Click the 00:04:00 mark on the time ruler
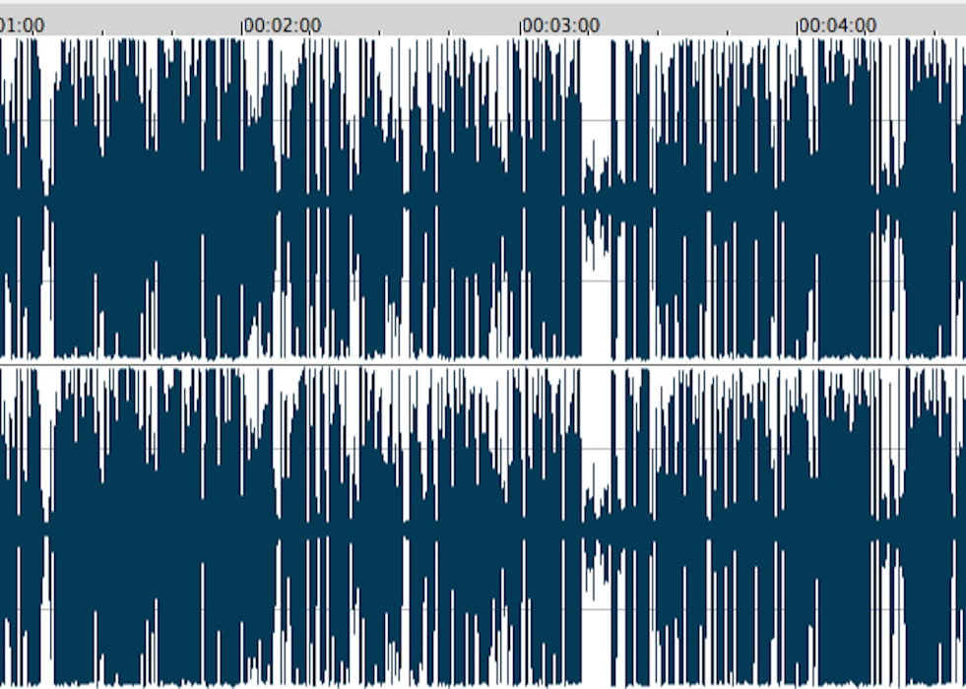 point(799,25)
